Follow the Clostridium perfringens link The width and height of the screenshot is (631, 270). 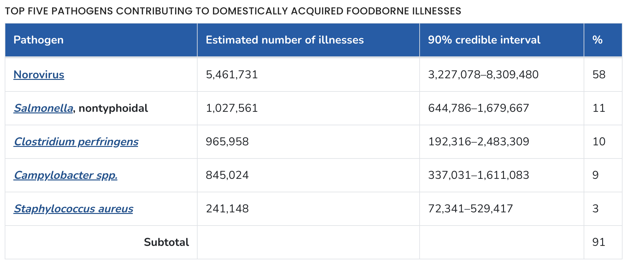point(76,142)
